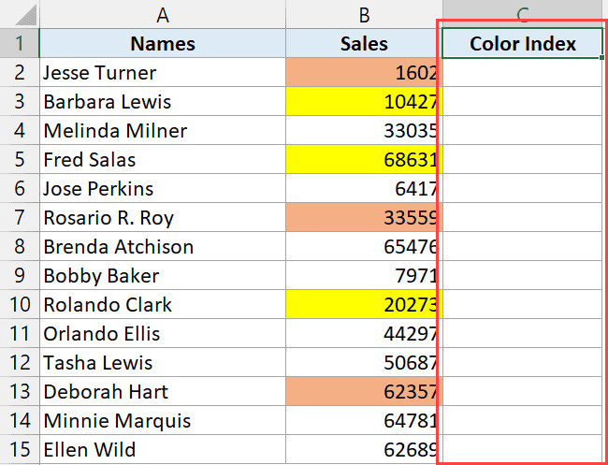Select column C header

click(x=522, y=14)
